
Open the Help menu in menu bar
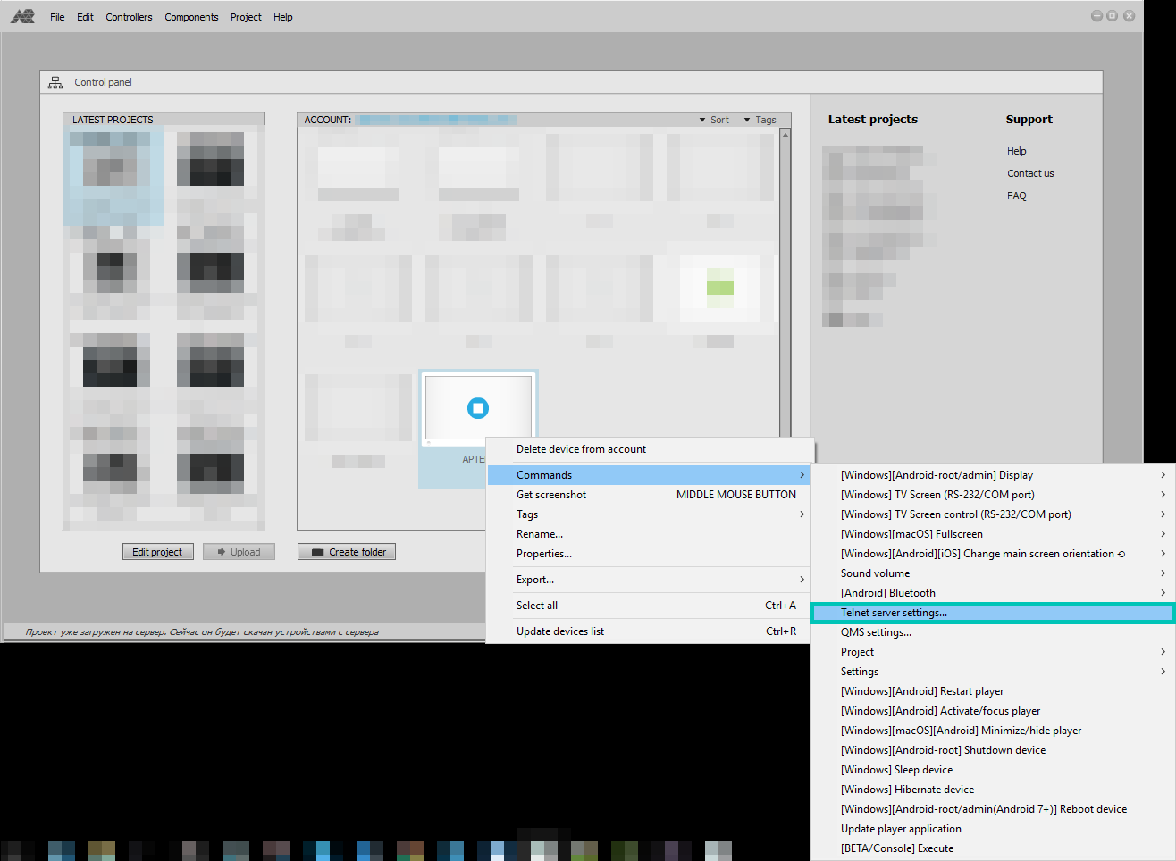pos(283,17)
